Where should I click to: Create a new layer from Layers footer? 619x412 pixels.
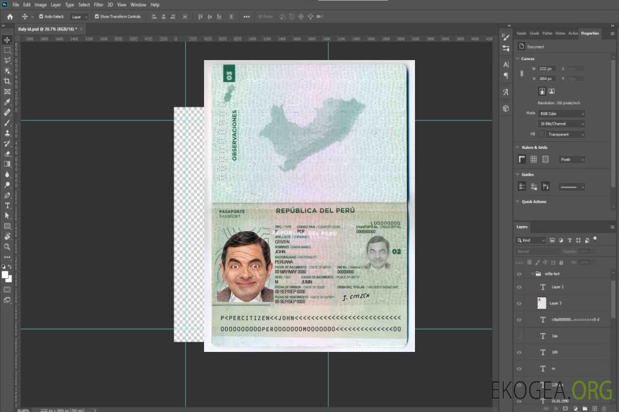[594, 409]
